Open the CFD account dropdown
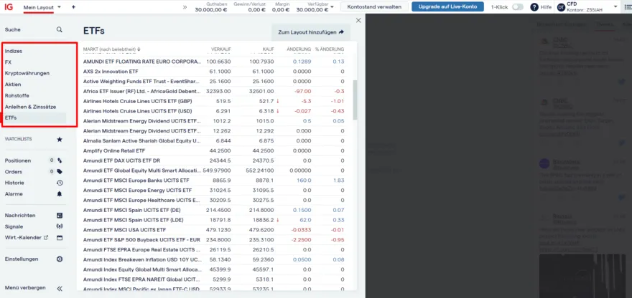 (617, 6)
